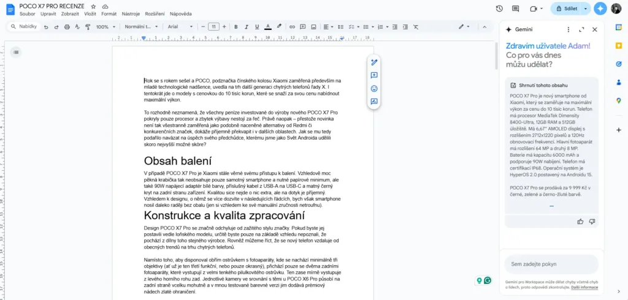Open the Další informace link

pyautogui.click(x=584, y=287)
